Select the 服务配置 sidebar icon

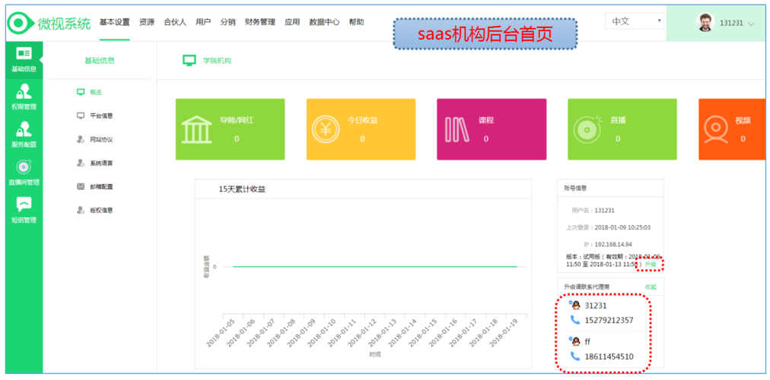click(x=24, y=131)
